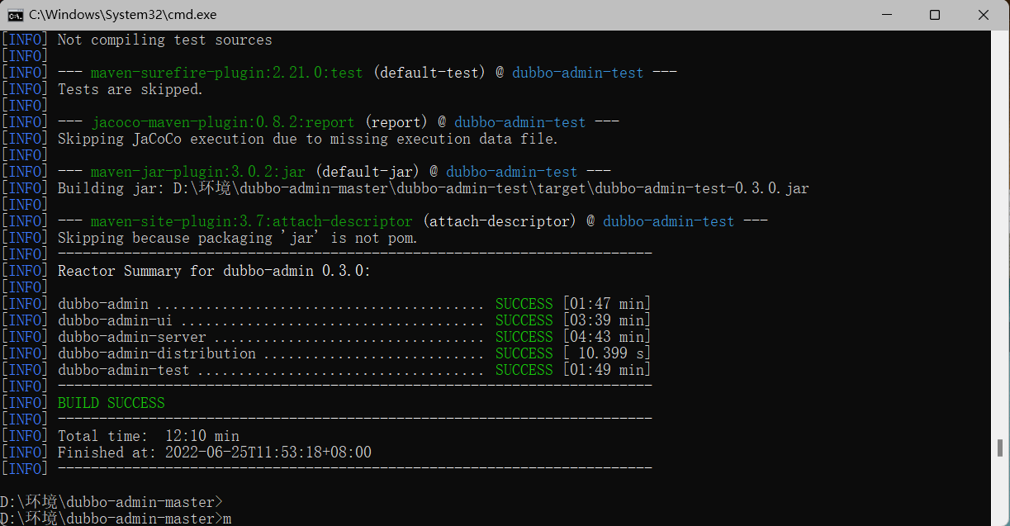Click the cmd.exe icon in title bar
The width and height of the screenshot is (1010, 526).
(15, 15)
